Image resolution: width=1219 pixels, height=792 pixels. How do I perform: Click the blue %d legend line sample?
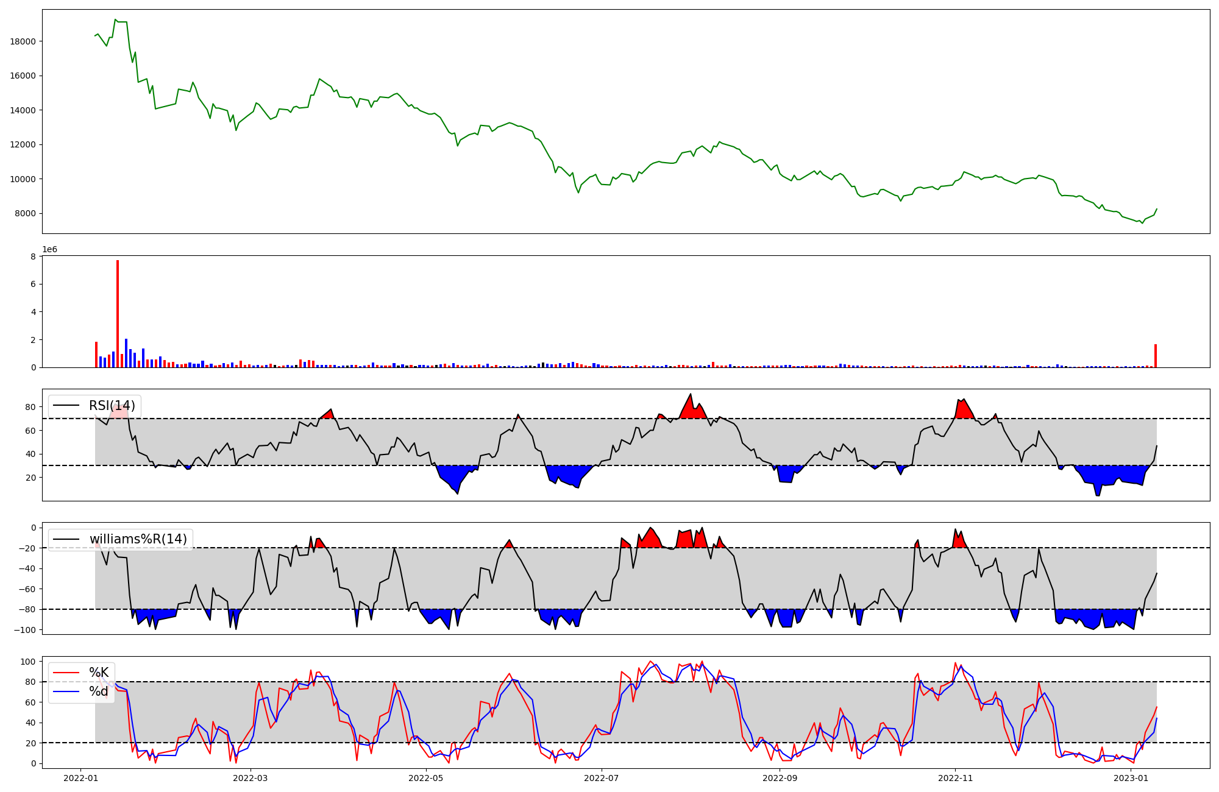pos(66,691)
